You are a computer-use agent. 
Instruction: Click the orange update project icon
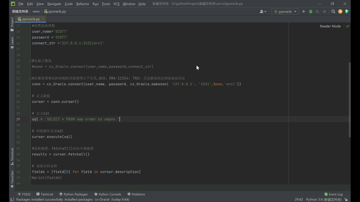click(x=340, y=11)
